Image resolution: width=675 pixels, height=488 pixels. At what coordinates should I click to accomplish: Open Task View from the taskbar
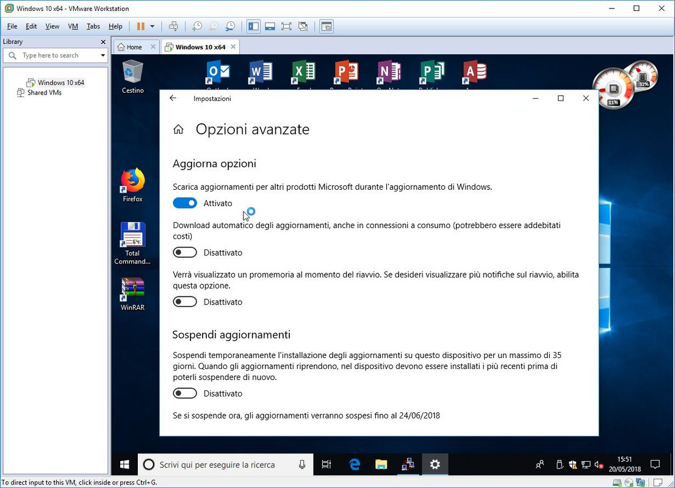coord(327,464)
